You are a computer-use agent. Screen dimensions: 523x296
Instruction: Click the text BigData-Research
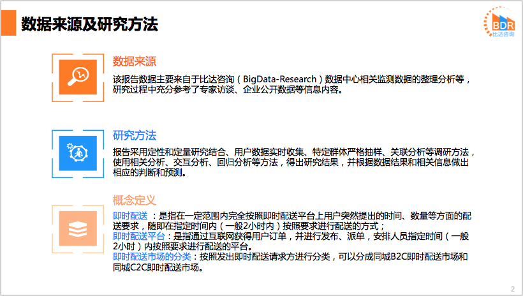(x=279, y=79)
